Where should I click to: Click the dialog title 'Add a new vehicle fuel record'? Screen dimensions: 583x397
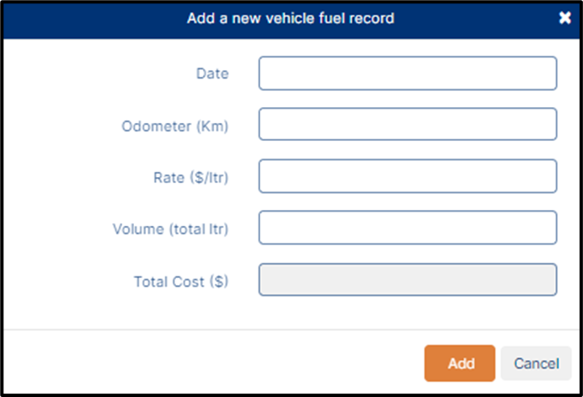click(291, 19)
